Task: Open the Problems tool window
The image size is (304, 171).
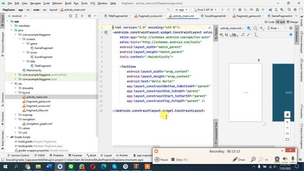Action: 57,155
